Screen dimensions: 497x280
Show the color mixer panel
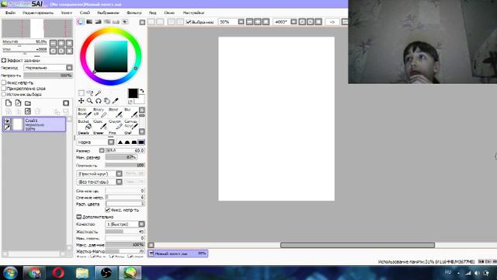point(107,22)
